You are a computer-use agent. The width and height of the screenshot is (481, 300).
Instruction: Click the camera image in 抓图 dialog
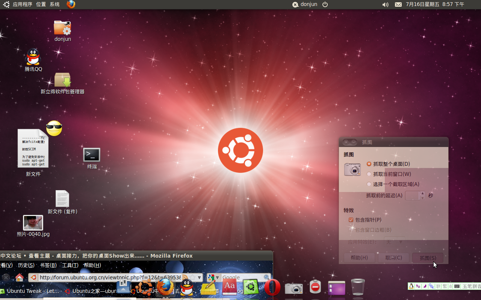[x=352, y=169]
